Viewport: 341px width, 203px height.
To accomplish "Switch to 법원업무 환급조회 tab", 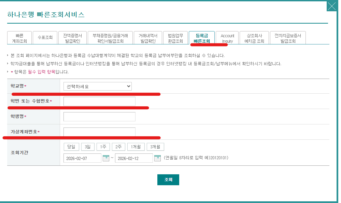I will (x=175, y=38).
